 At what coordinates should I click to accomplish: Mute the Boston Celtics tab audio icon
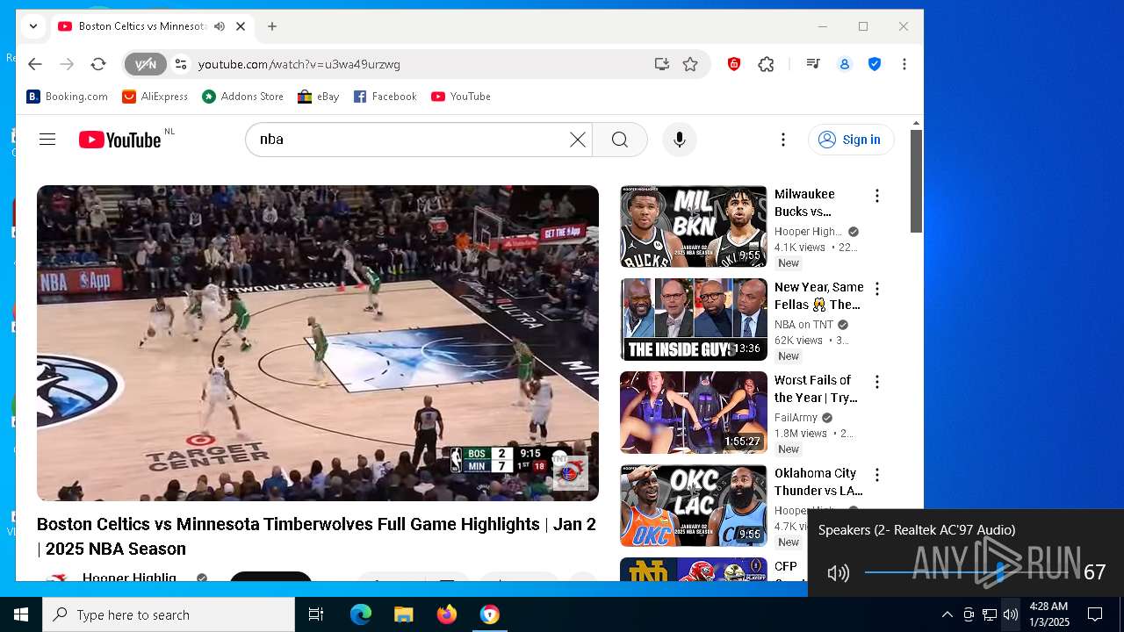pyautogui.click(x=220, y=26)
